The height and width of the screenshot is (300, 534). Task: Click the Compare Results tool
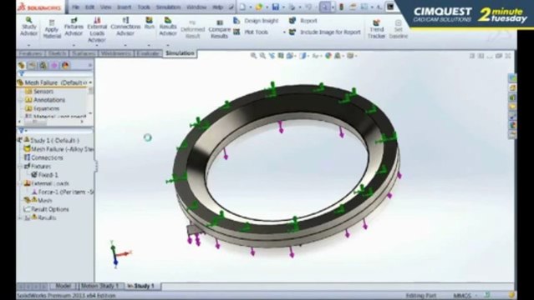[x=219, y=29]
